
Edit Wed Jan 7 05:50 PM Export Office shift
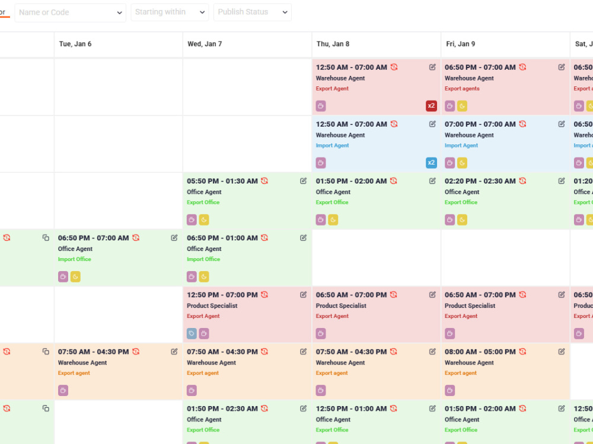303,181
